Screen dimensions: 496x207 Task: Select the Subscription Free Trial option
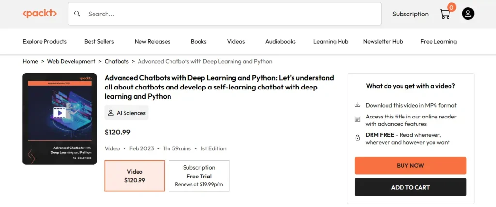[x=199, y=176]
